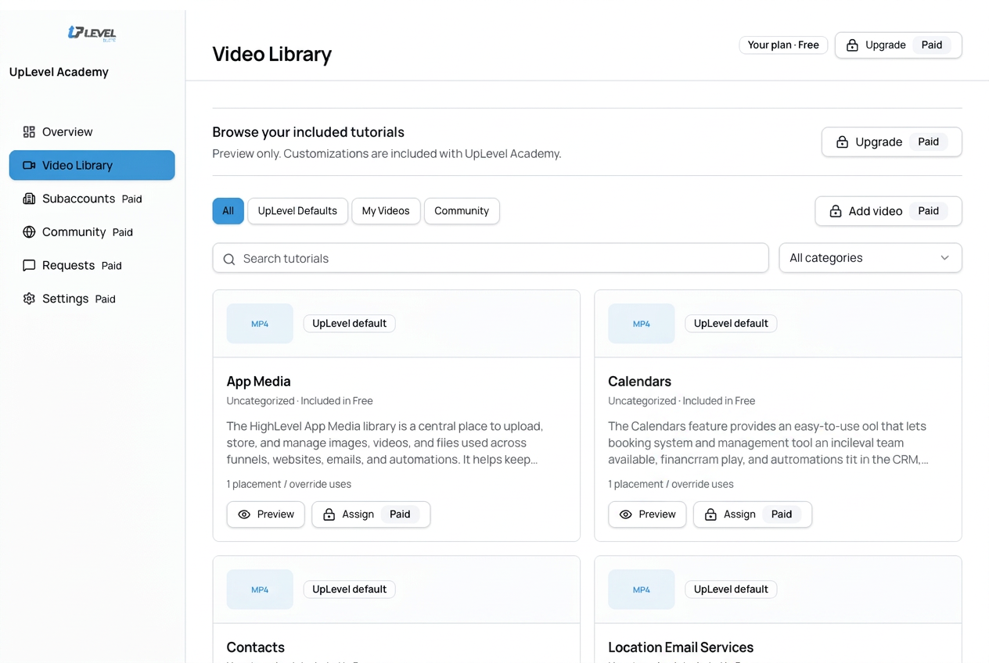This screenshot has height=663, width=989.
Task: Click the lock icon on App Media Assign
Action: click(x=329, y=514)
